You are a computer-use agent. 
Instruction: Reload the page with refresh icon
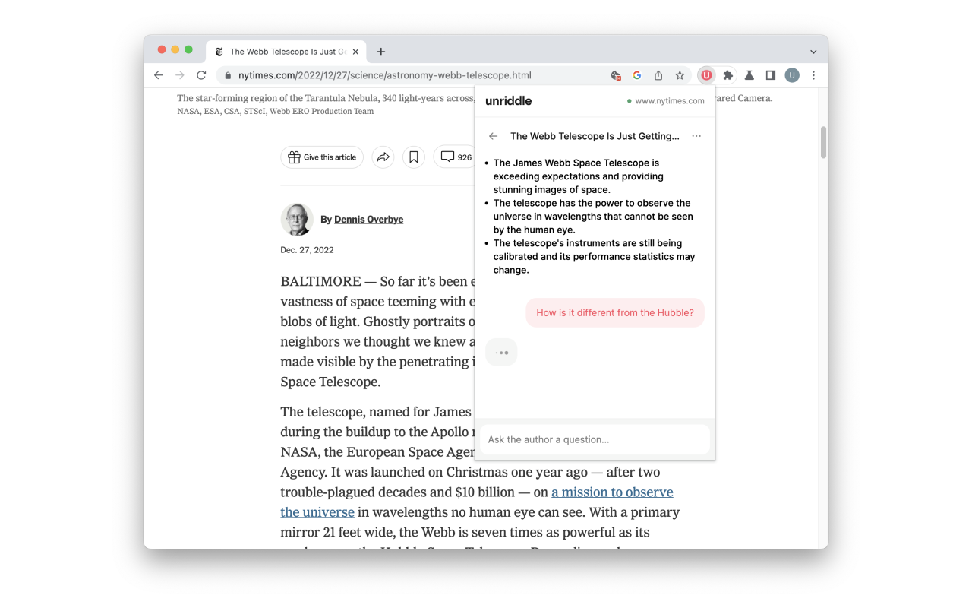[201, 75]
